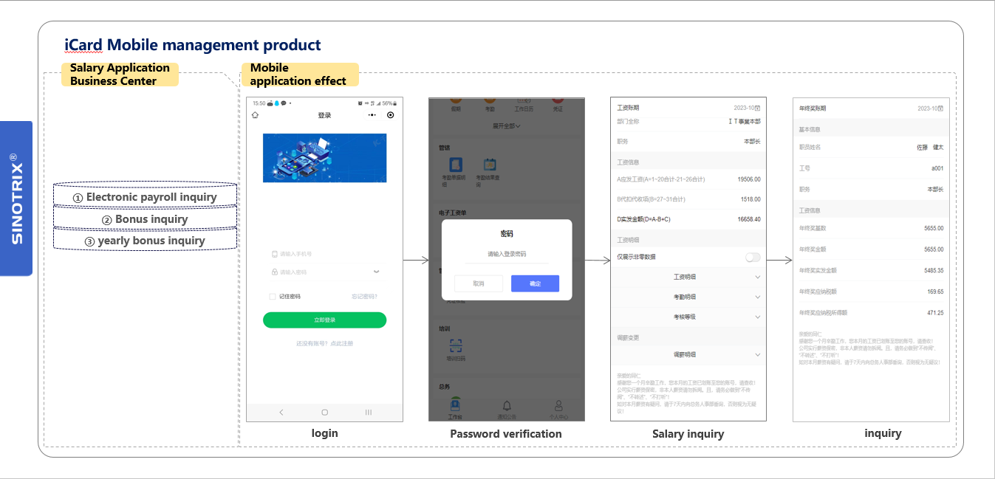
Task: Click the 19506.00 amount in row A应发工资
Action: [x=748, y=179]
